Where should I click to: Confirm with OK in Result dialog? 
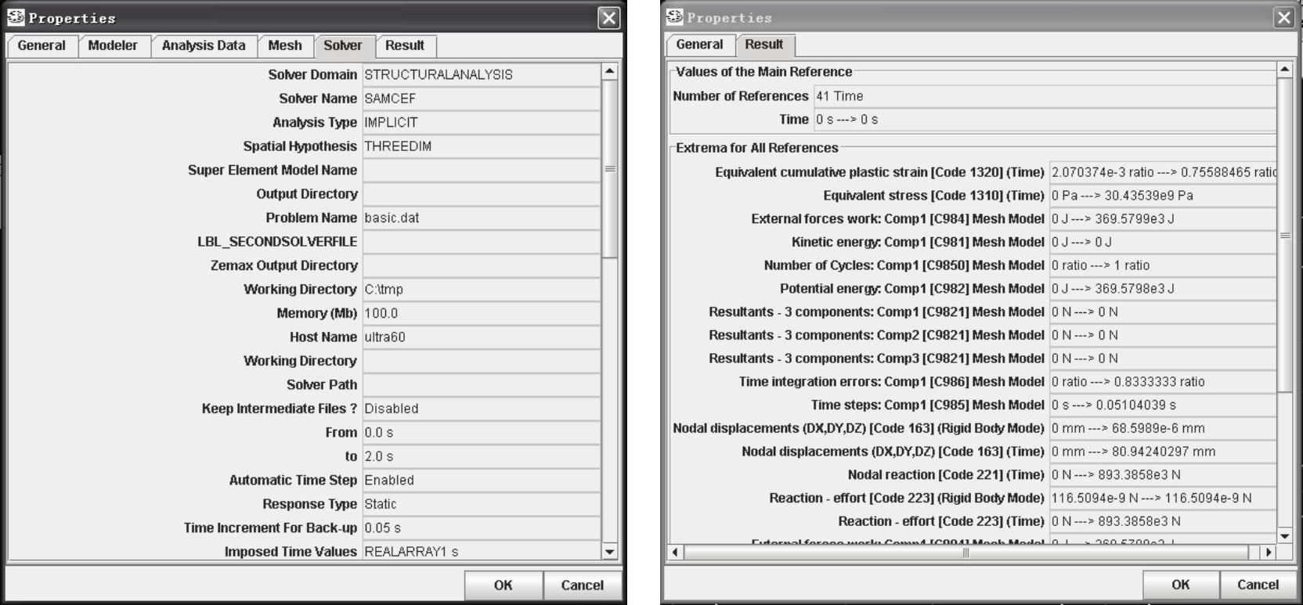[1180, 585]
